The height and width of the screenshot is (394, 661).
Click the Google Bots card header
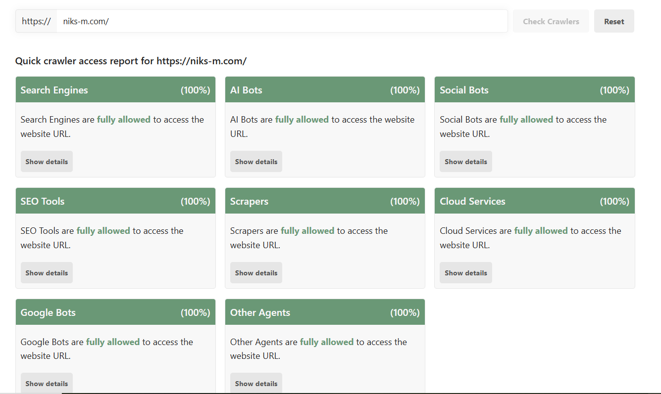(115, 312)
